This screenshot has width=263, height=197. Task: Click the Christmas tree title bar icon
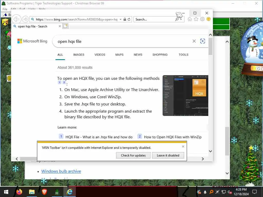click(4, 3)
